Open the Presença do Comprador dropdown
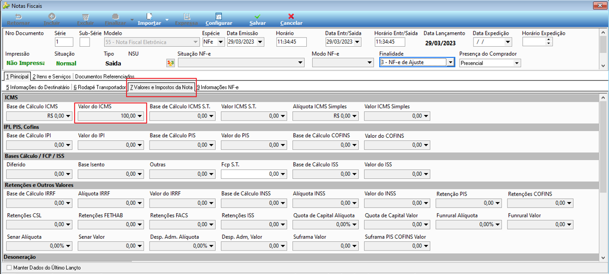 tap(517, 63)
